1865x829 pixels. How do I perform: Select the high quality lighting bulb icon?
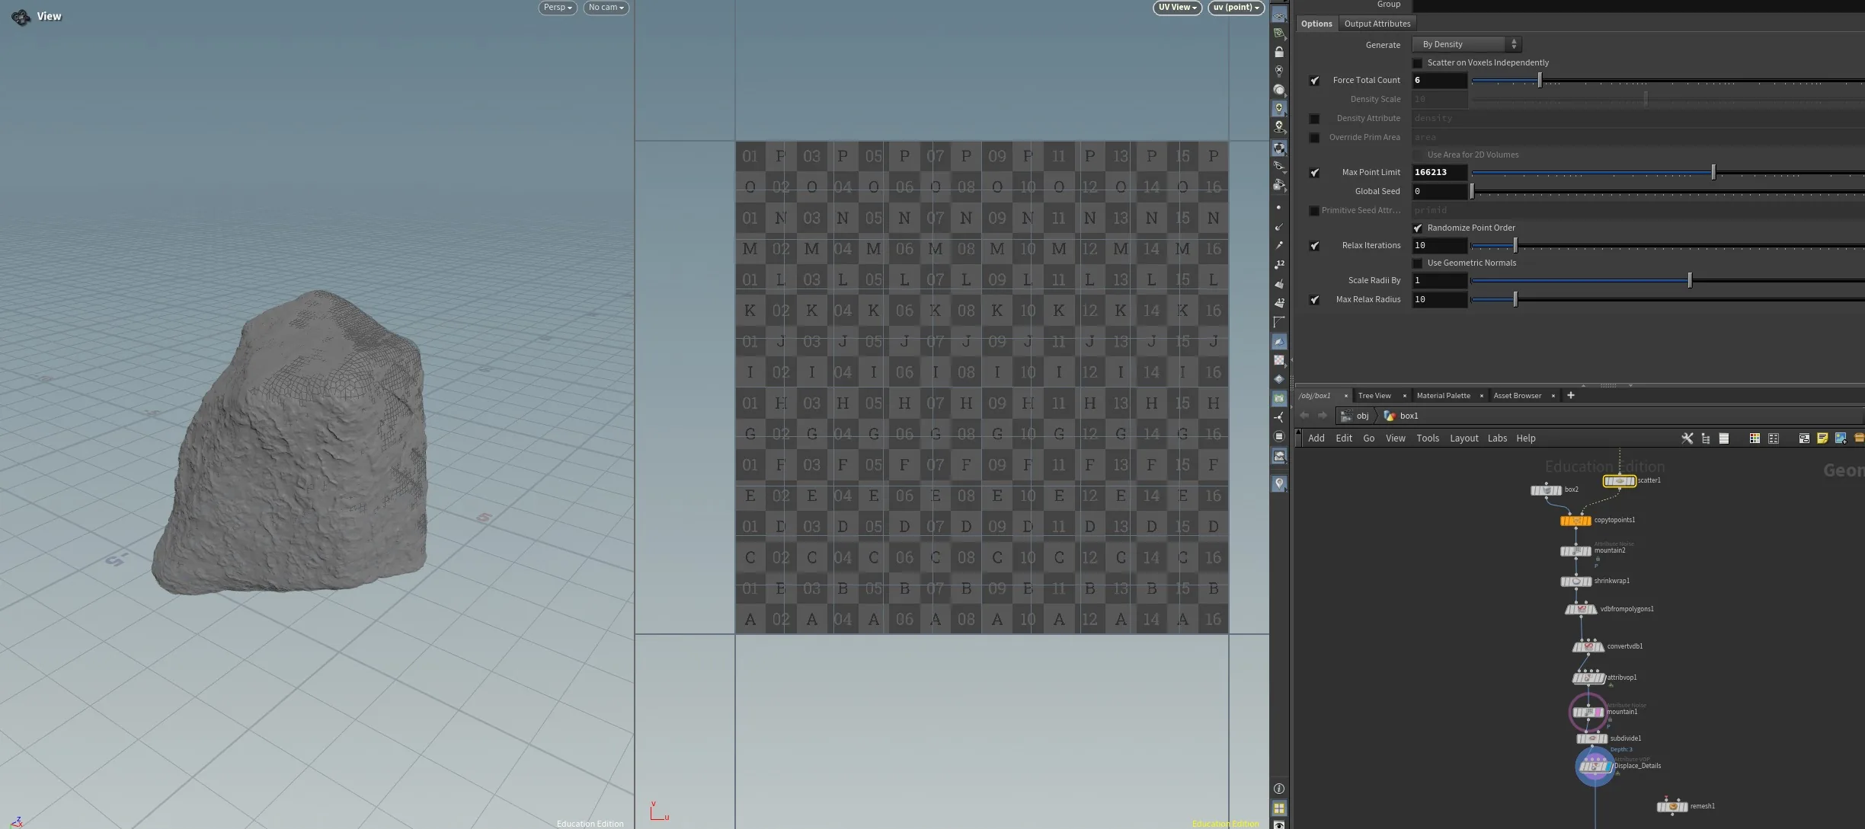click(x=1279, y=108)
